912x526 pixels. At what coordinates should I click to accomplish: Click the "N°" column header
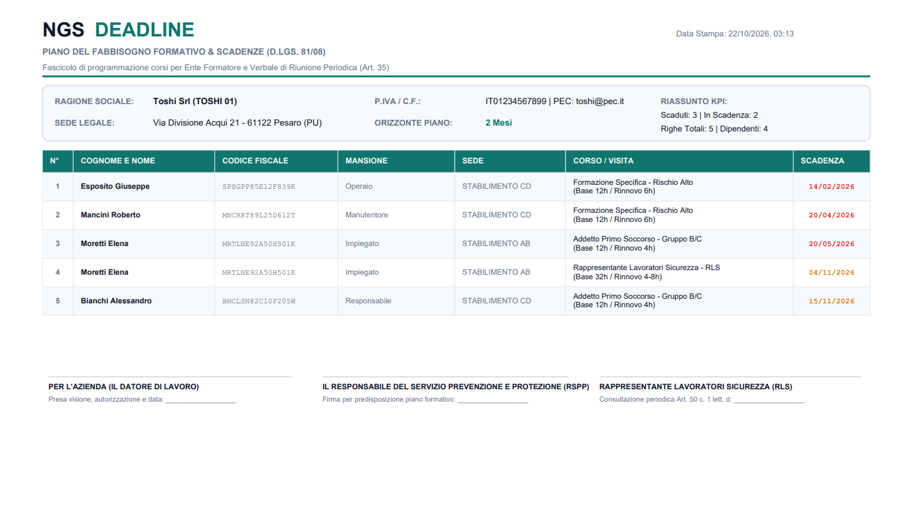point(57,161)
